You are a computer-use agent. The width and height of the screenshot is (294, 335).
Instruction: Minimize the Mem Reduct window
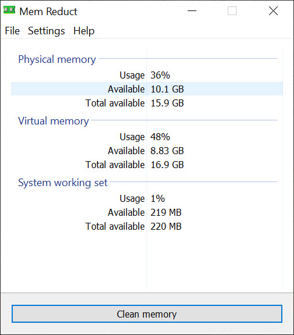(192, 10)
